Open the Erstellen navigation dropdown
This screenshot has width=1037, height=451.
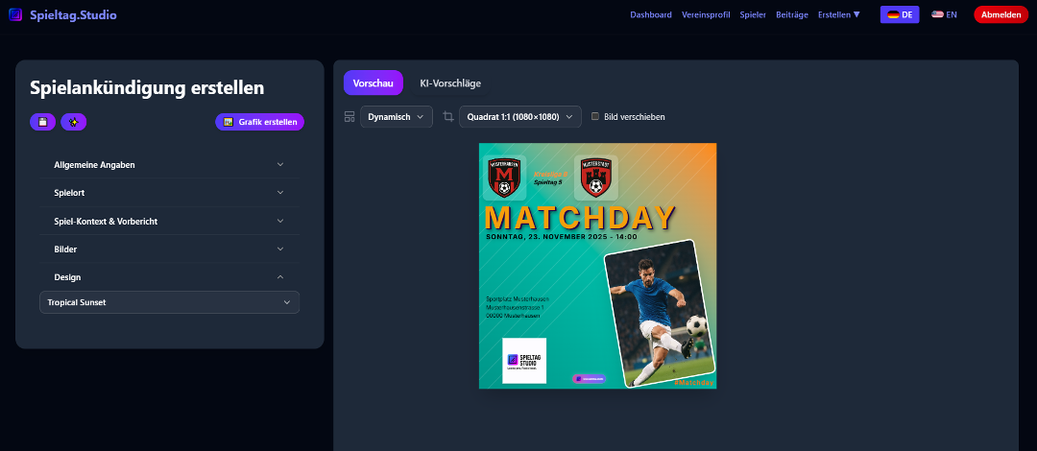(838, 14)
